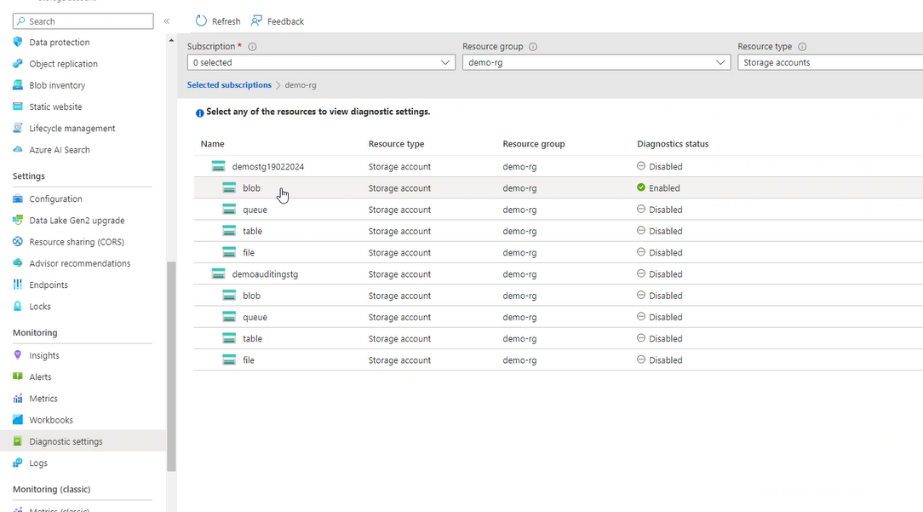
Task: Open the Subscription dropdown
Action: (x=321, y=62)
